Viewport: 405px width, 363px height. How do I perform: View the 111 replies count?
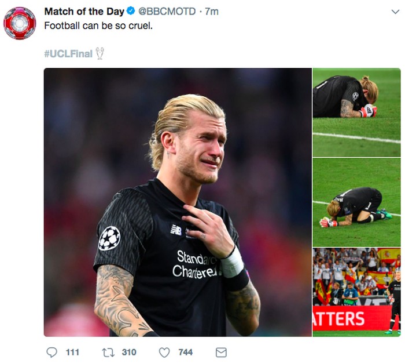[x=72, y=352]
